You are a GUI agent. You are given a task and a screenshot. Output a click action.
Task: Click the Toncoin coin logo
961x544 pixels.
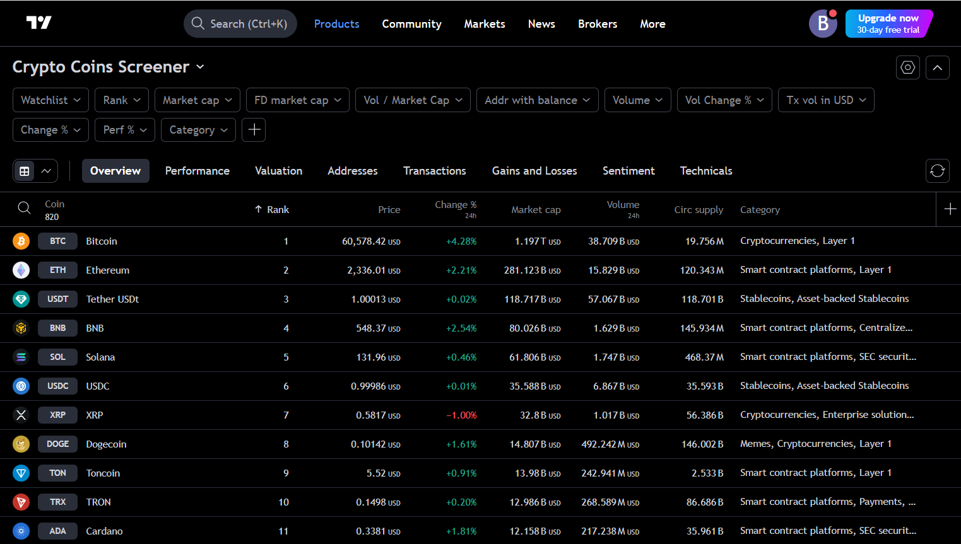coord(21,473)
